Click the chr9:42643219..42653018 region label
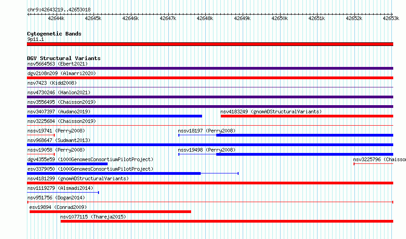This screenshot has height=239, width=406. 59,10
